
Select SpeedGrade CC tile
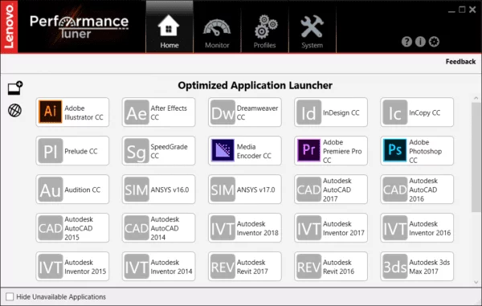click(x=158, y=151)
